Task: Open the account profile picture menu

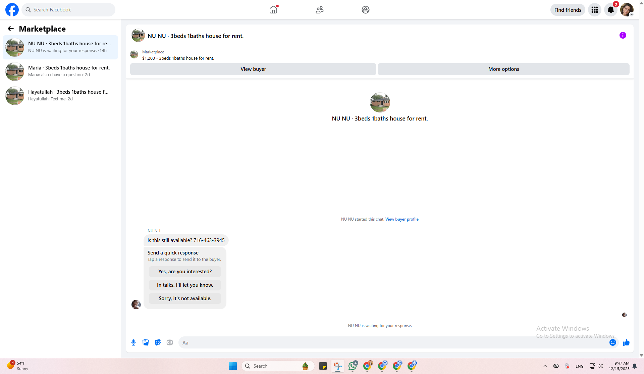Action: point(627,10)
